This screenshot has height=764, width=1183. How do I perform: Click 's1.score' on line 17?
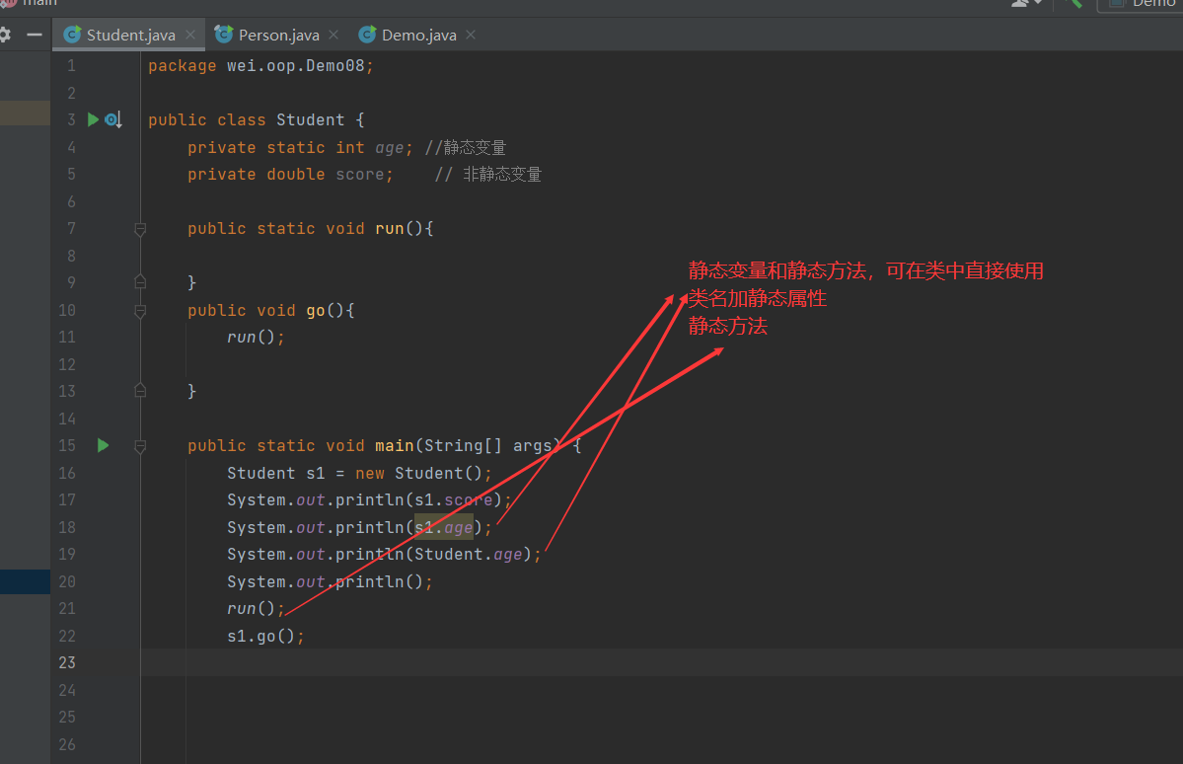click(x=454, y=499)
